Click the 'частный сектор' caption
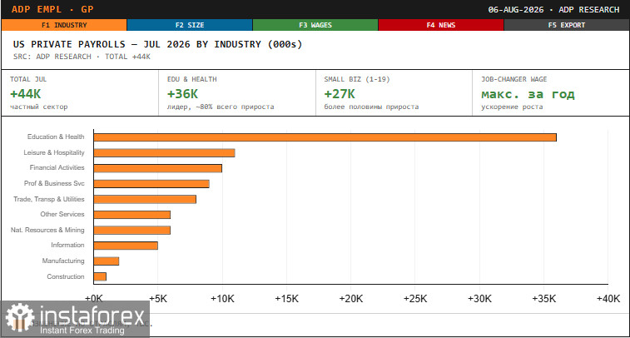The width and height of the screenshot is (630, 338). click(39, 107)
